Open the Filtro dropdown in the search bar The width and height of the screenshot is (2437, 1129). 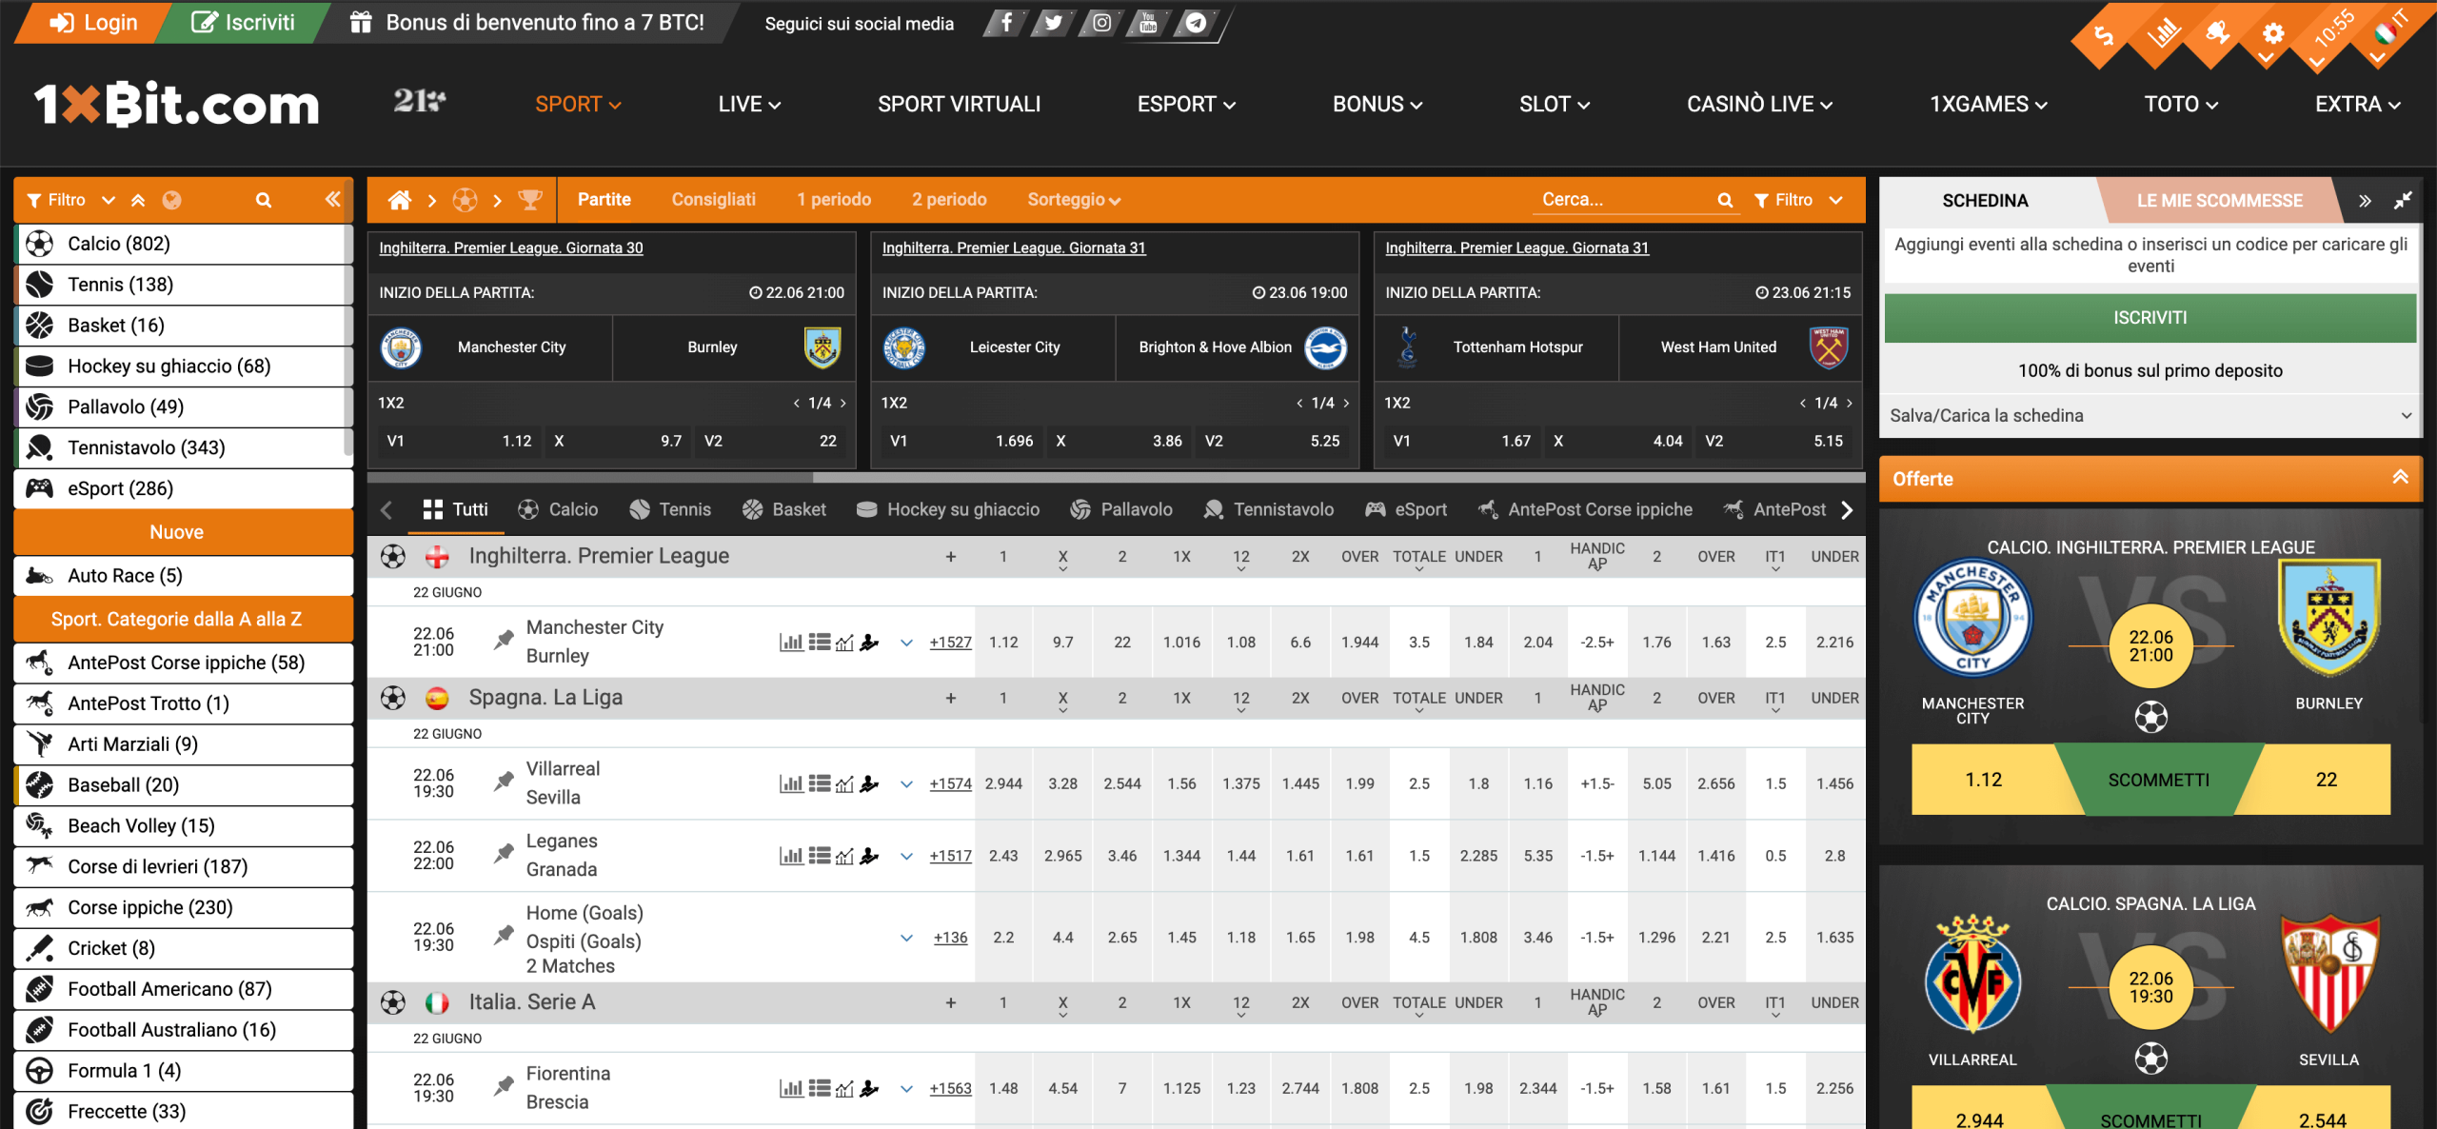(1798, 200)
